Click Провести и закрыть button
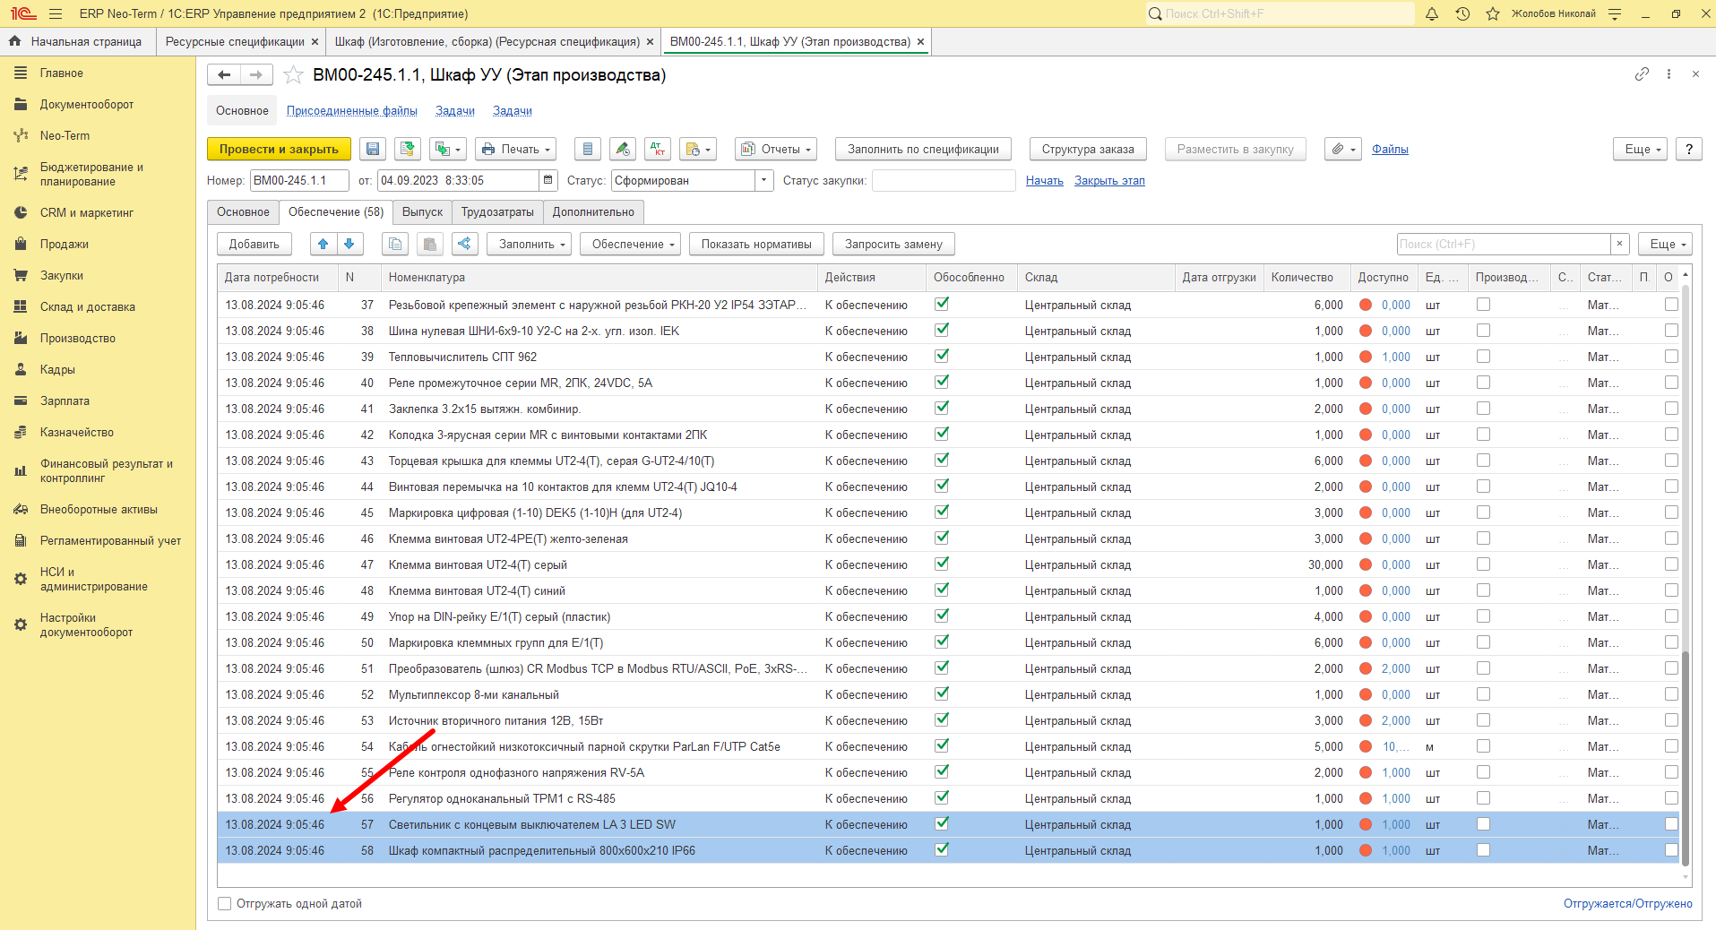1716x930 pixels. pos(279,150)
